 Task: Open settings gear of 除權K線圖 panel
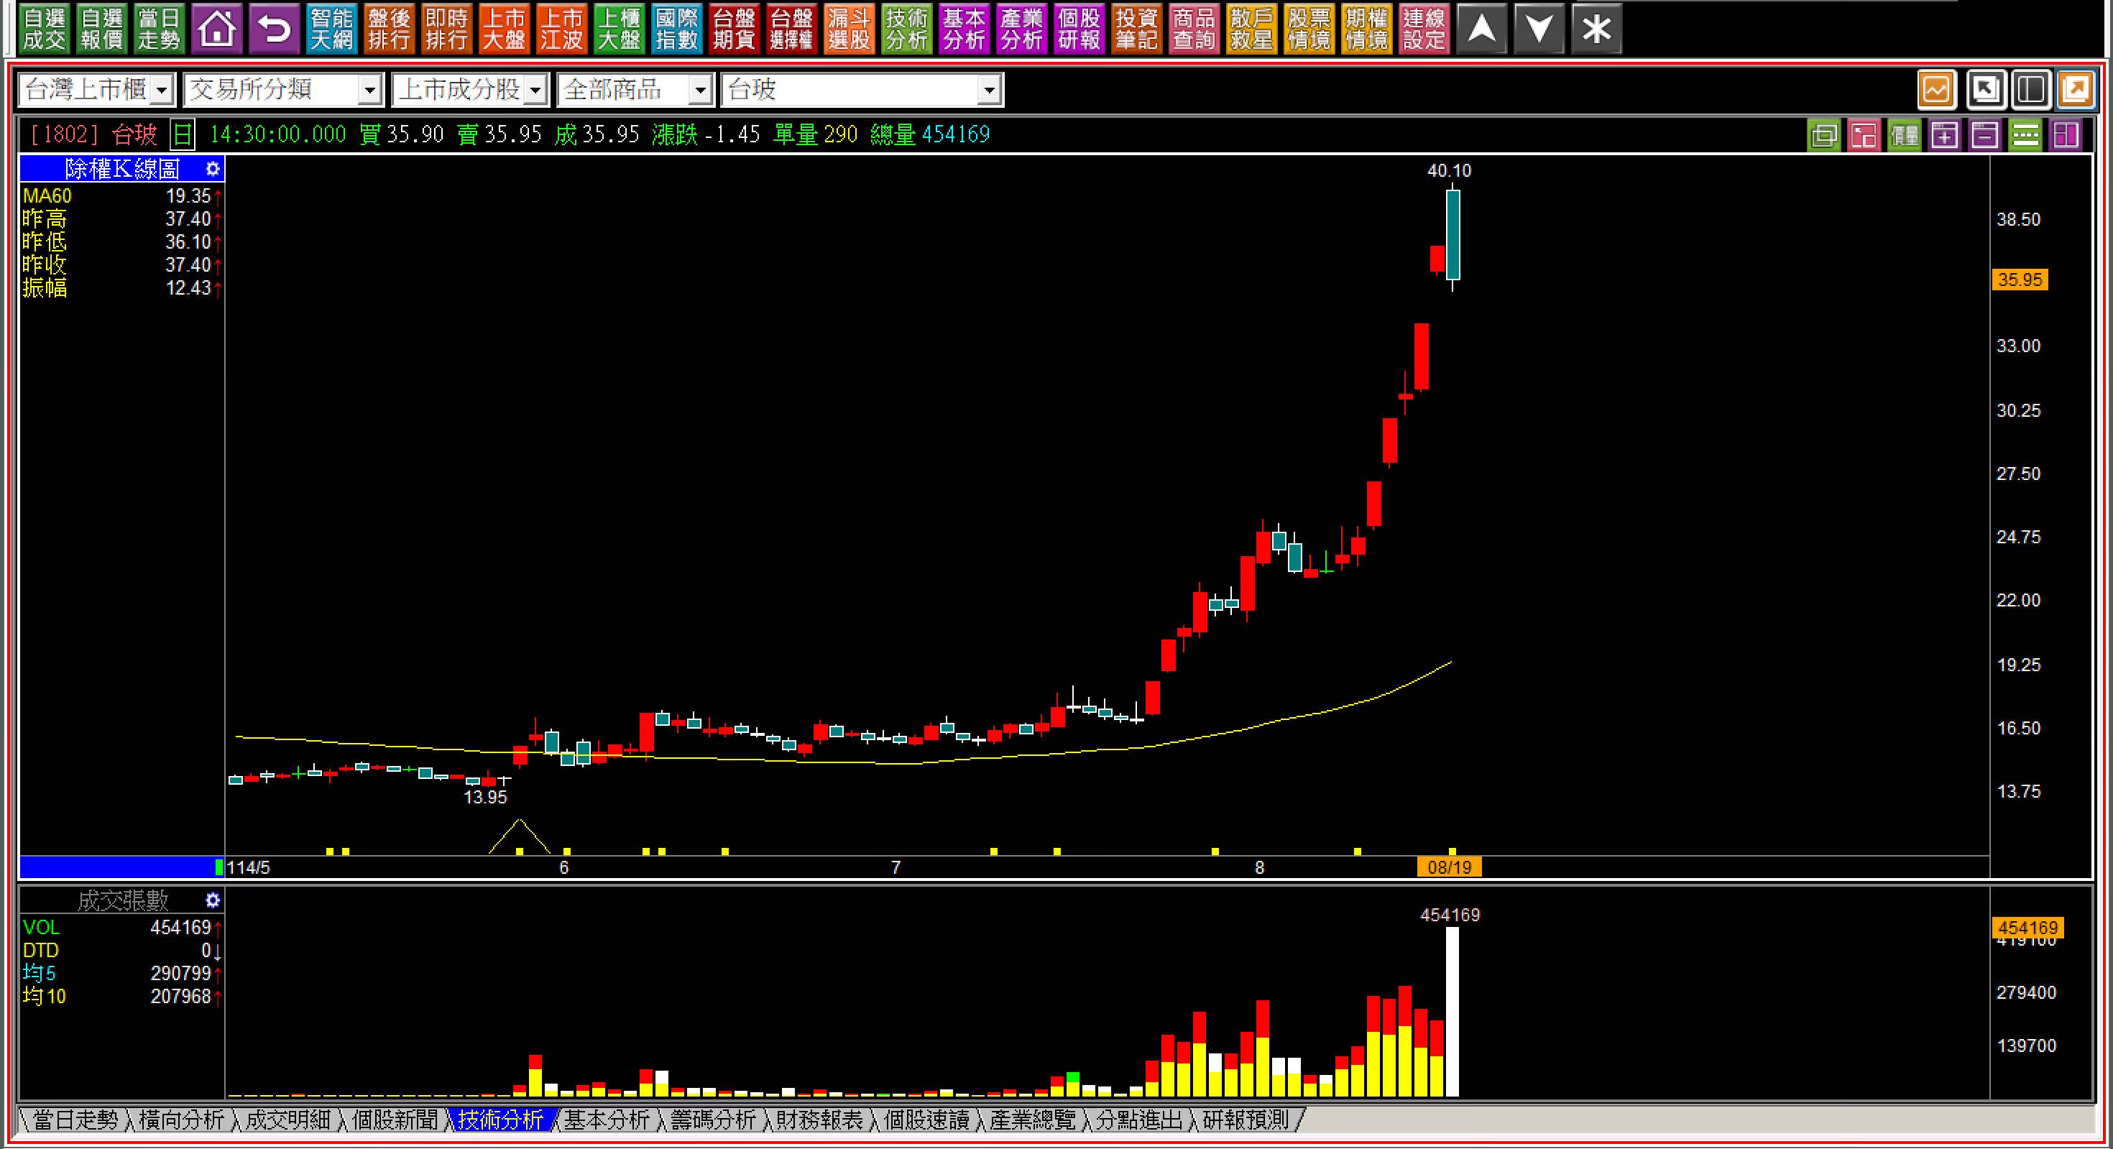[213, 169]
